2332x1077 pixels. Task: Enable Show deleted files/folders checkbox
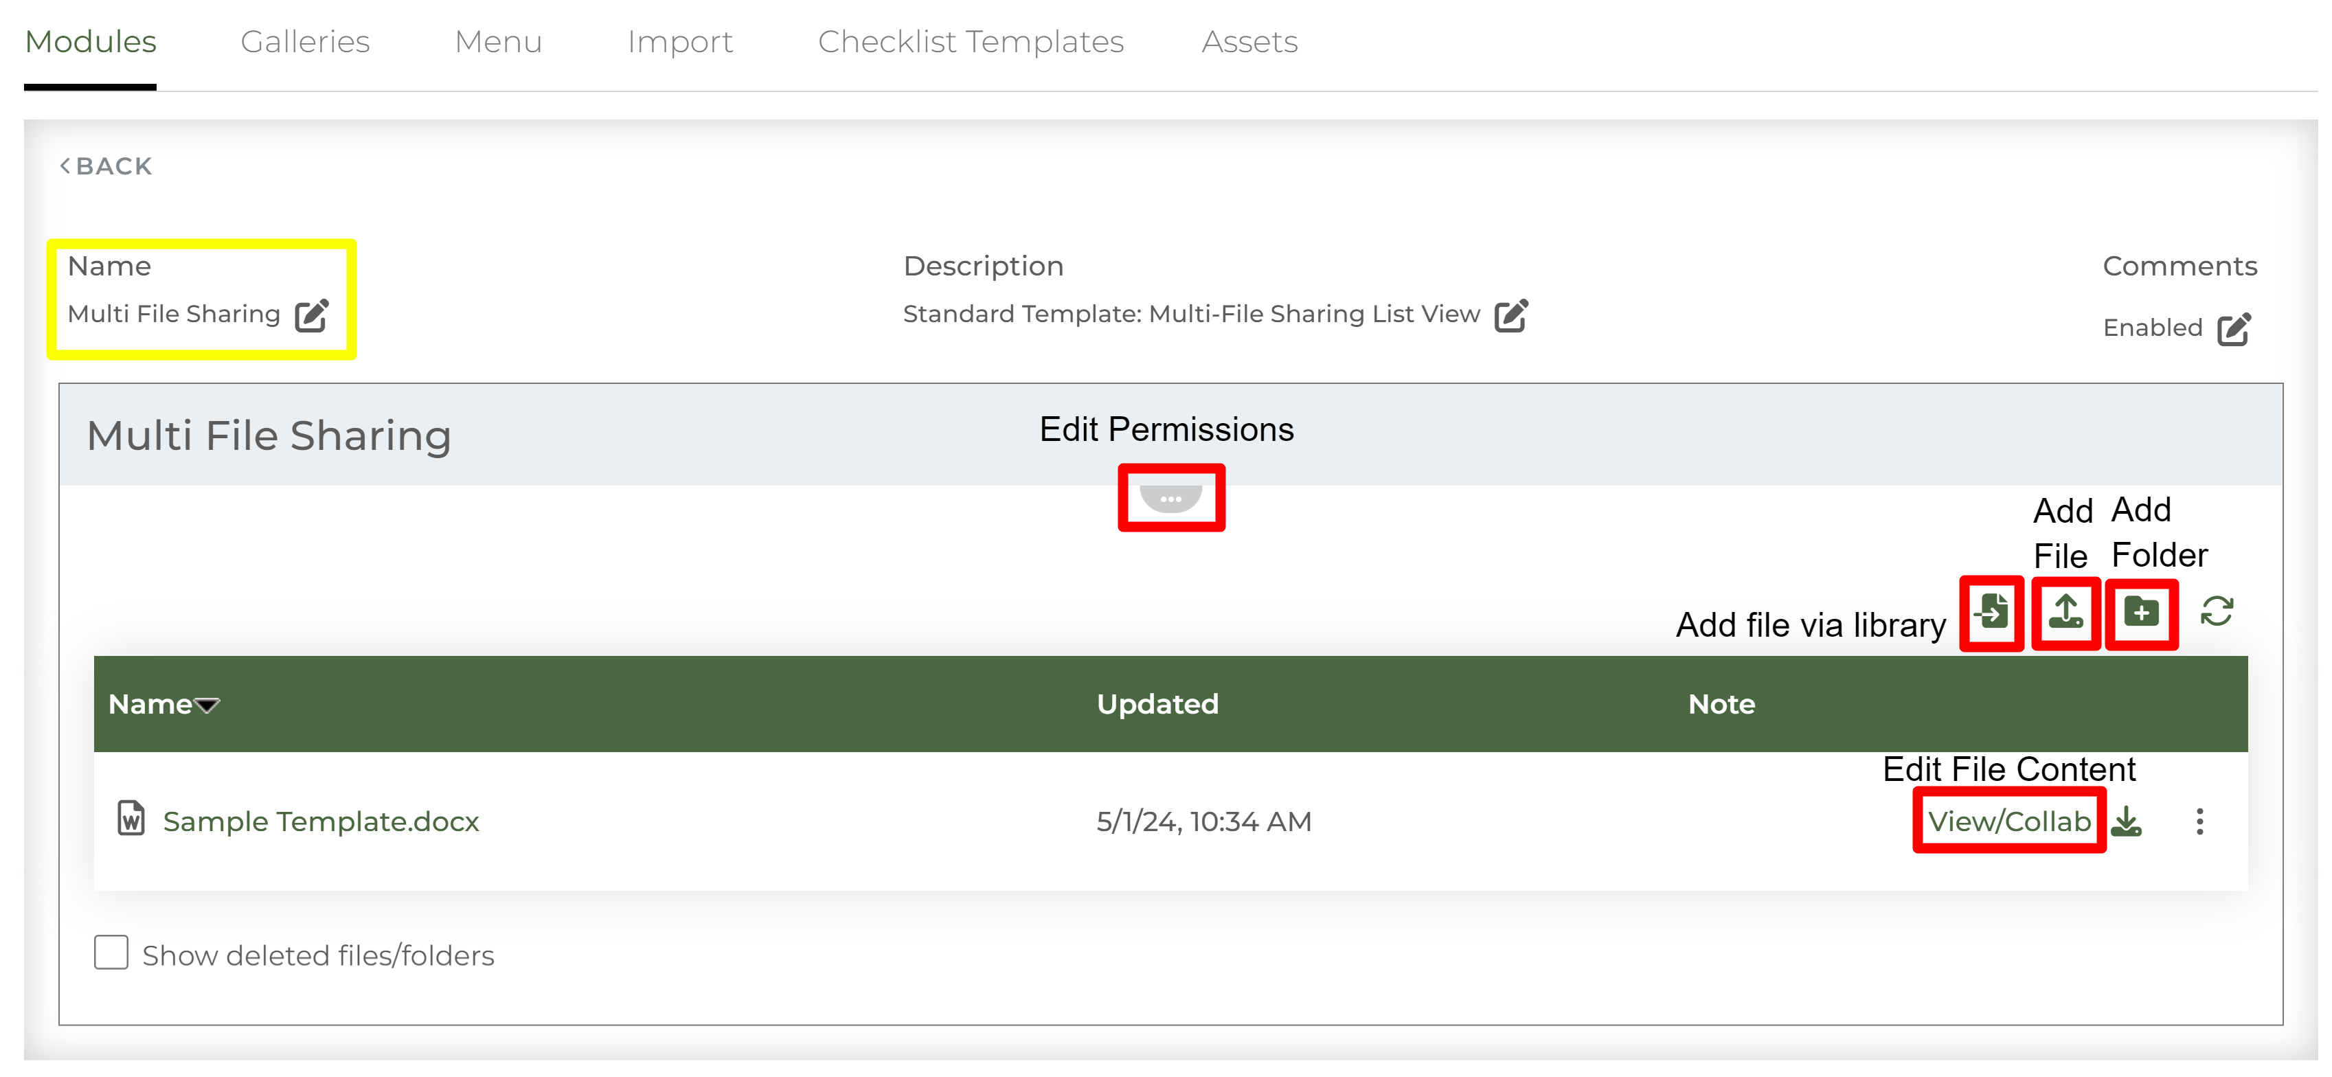[x=111, y=953]
